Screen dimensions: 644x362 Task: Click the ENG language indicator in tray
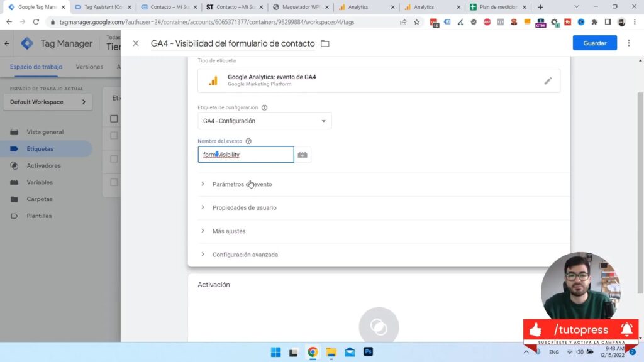click(553, 352)
